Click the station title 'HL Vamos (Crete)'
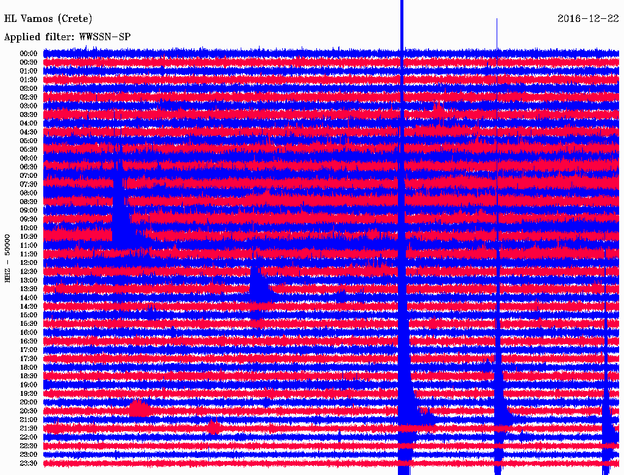Viewport: 624px width, 475px height. coord(48,18)
